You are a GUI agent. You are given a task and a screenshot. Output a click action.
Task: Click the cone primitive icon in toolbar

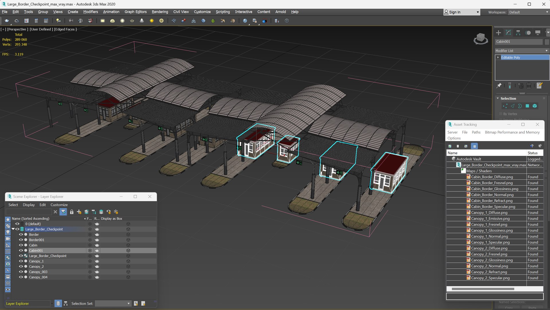[142, 21]
